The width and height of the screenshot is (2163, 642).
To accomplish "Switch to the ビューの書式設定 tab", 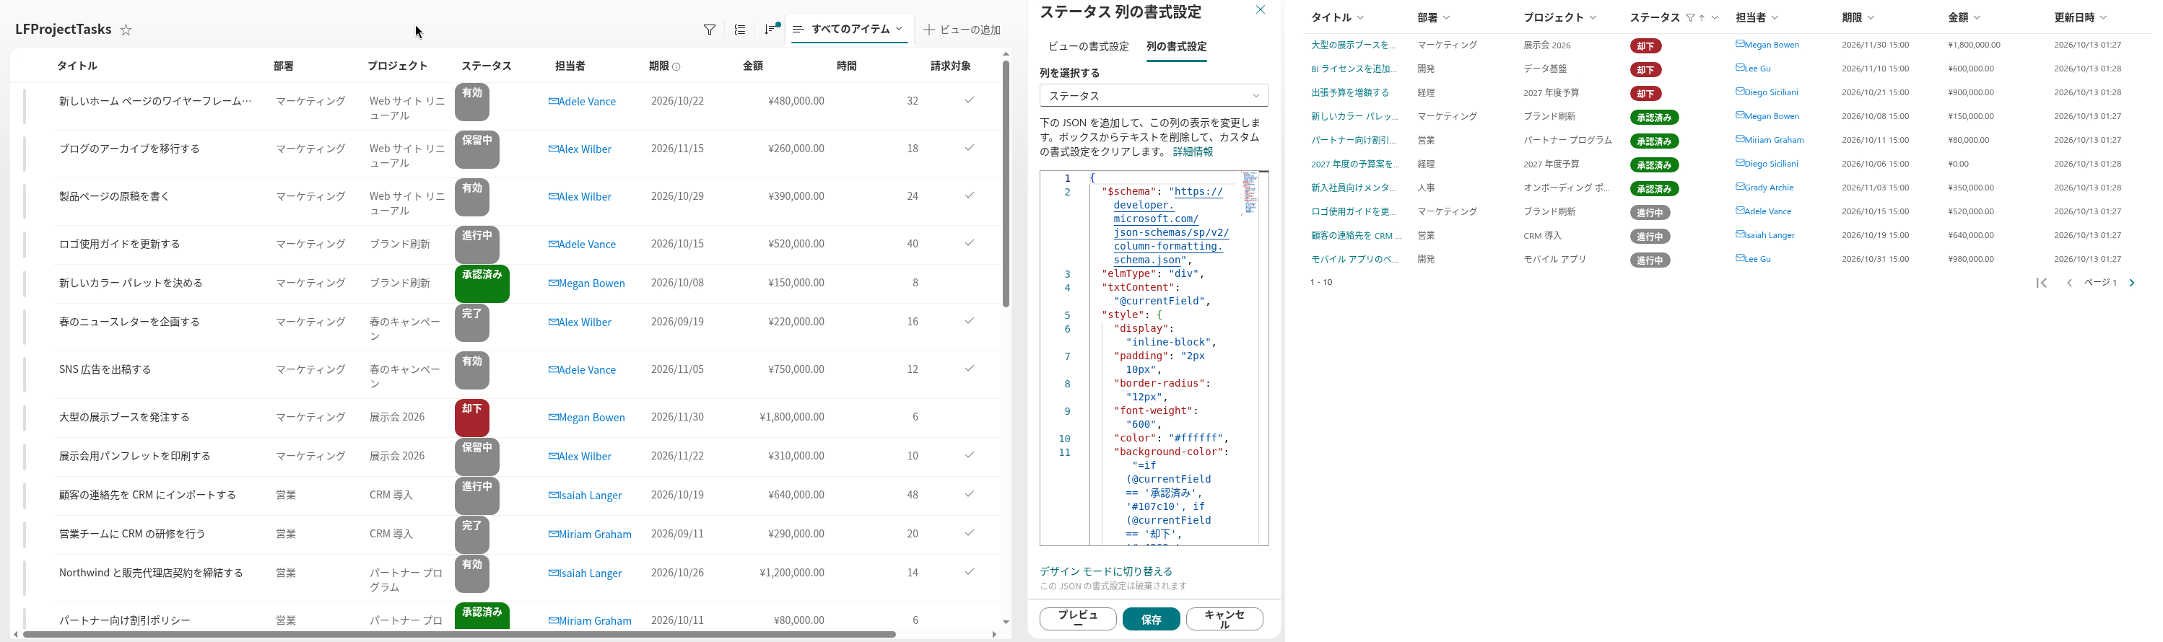I will 1088,47.
